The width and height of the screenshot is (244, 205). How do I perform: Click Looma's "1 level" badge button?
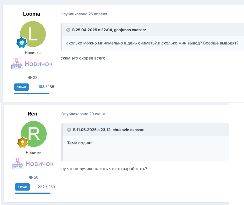(21, 87)
